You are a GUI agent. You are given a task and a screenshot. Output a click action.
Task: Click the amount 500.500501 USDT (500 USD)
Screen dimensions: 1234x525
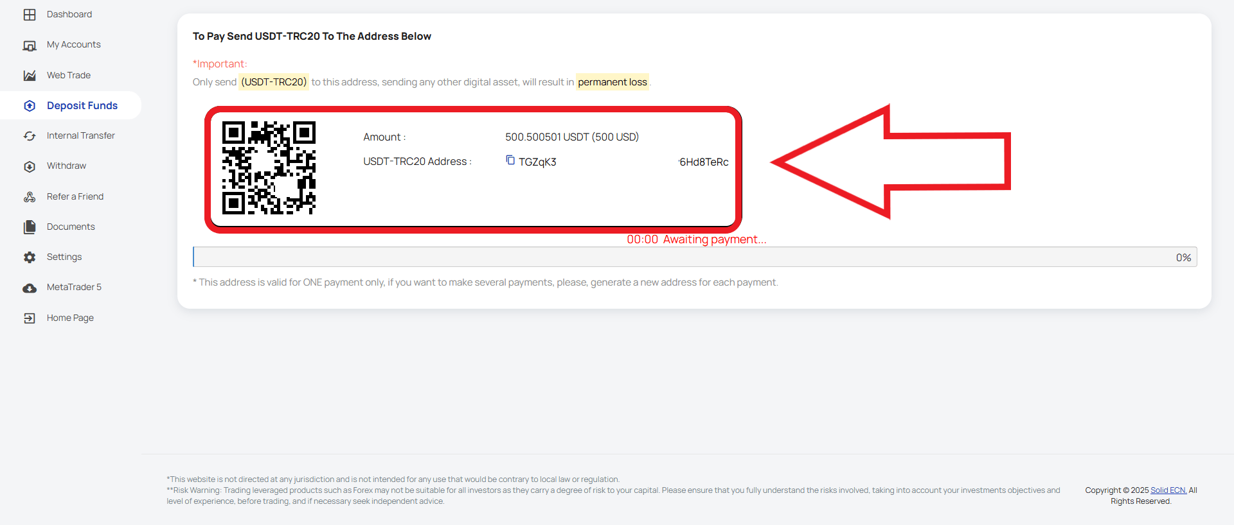click(x=572, y=137)
